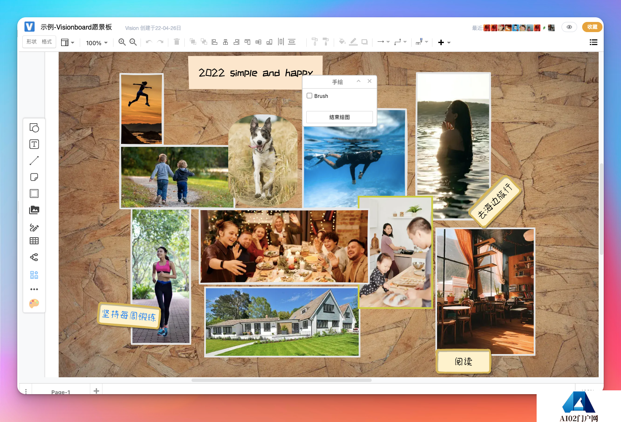Click the bring to front icon

tap(193, 42)
